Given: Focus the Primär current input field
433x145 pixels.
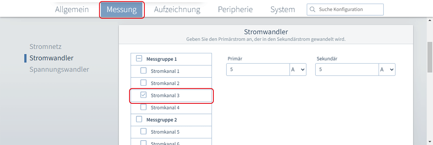Looking at the screenshot, I should (x=258, y=70).
